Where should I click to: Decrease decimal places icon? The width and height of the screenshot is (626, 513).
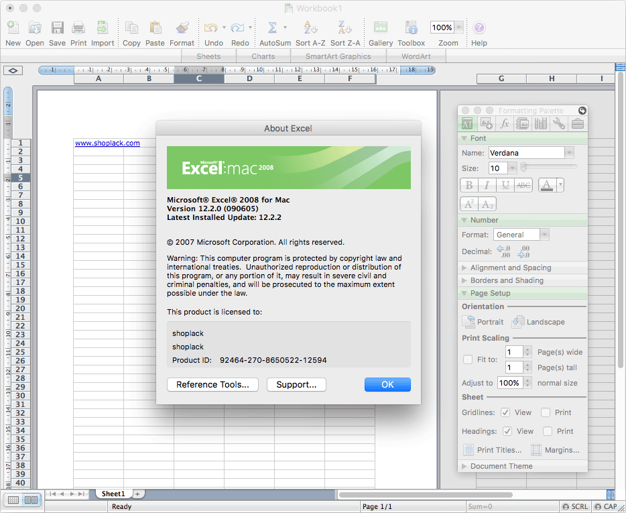tap(523, 251)
